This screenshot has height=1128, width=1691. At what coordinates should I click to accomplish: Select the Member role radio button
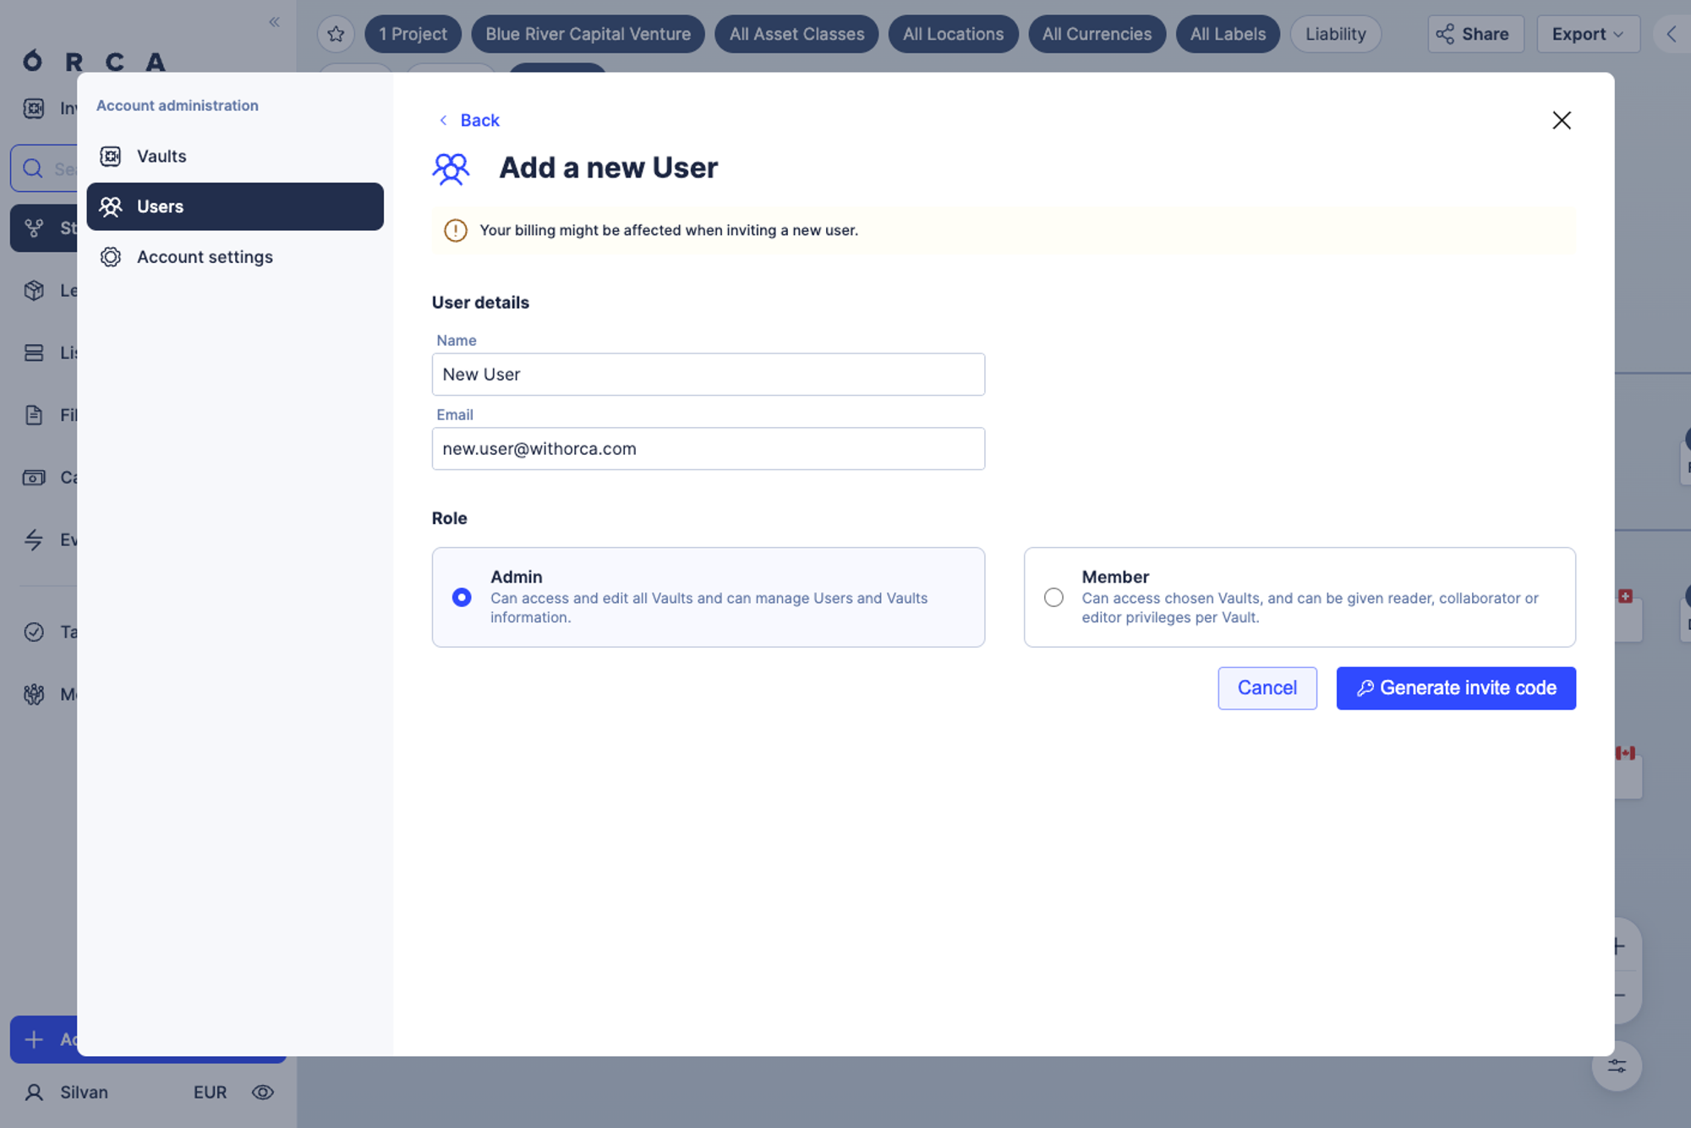[x=1053, y=597]
